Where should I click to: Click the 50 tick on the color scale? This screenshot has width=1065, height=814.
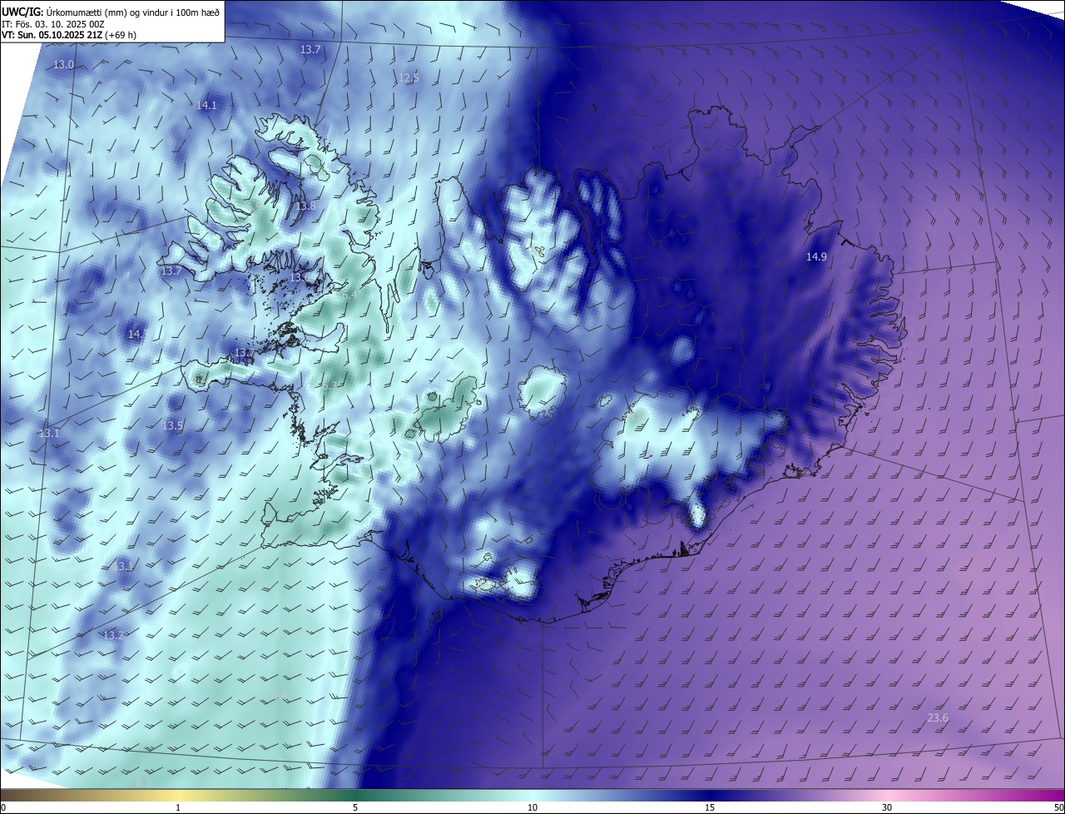tap(1058, 808)
